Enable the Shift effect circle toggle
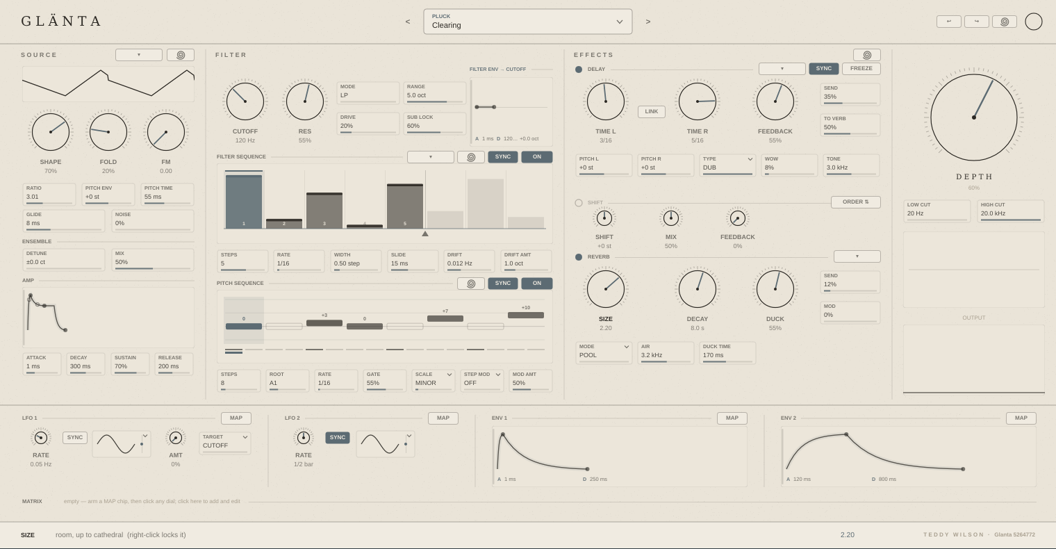 pyautogui.click(x=579, y=203)
